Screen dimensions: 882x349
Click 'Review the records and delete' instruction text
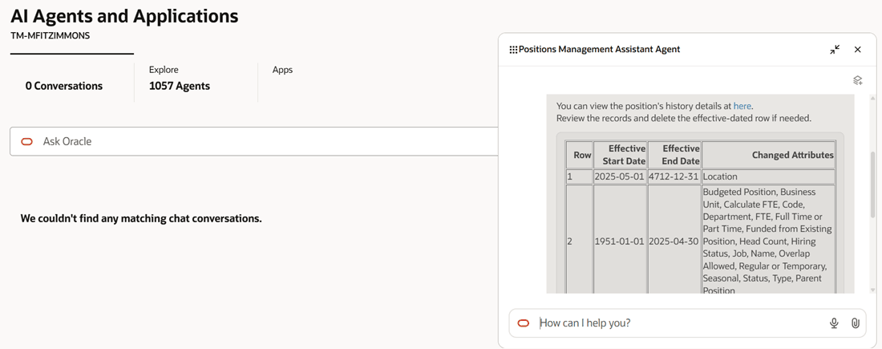[683, 118]
